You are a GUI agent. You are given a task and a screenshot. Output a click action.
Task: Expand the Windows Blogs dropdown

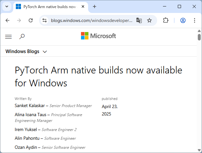click(x=26, y=51)
